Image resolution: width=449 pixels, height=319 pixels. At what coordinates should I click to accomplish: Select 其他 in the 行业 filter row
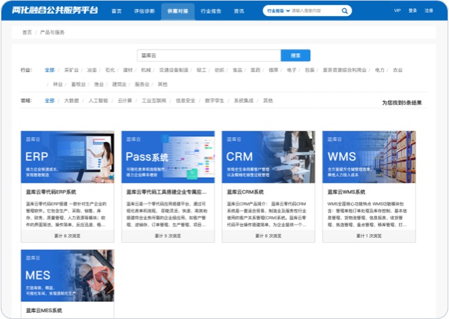[x=162, y=84]
